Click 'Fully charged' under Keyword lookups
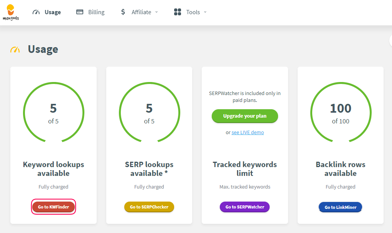The height and width of the screenshot is (233, 392). 53,187
